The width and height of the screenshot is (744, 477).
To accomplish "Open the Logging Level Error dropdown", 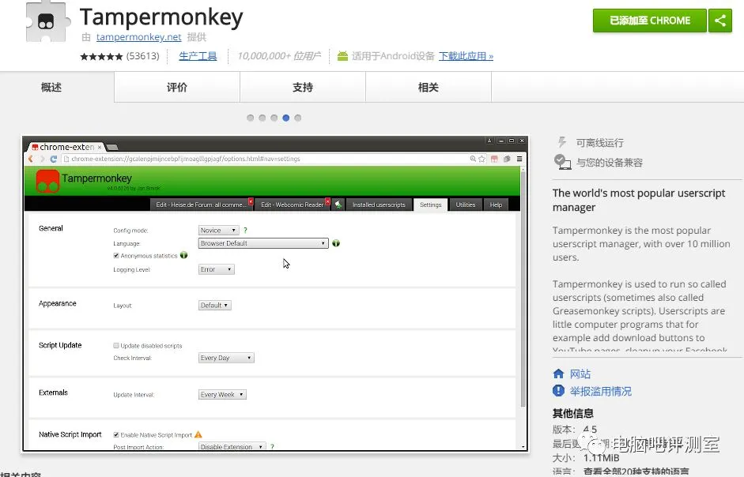I will point(217,269).
